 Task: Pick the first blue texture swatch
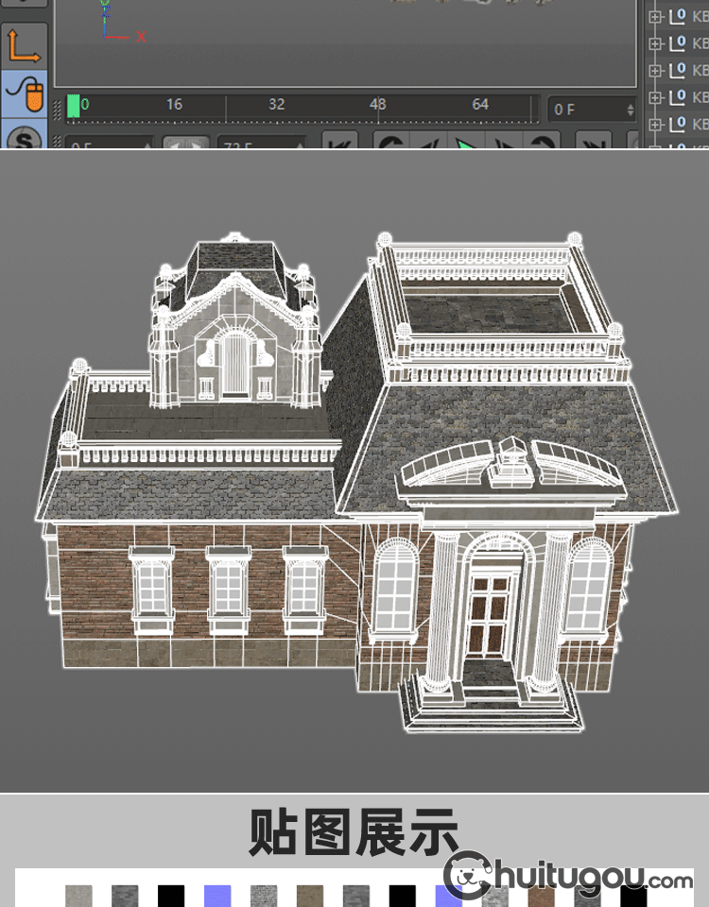pos(217,896)
